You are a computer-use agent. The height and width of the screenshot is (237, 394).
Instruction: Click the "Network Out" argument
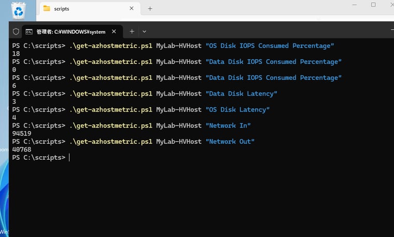230,142
